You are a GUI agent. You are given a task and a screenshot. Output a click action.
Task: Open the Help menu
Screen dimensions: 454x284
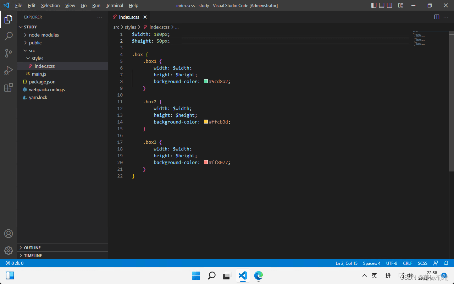coord(133,5)
